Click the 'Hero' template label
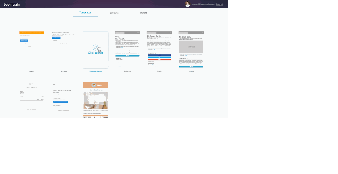Image resolution: width=338 pixels, height=174 pixels. click(191, 71)
